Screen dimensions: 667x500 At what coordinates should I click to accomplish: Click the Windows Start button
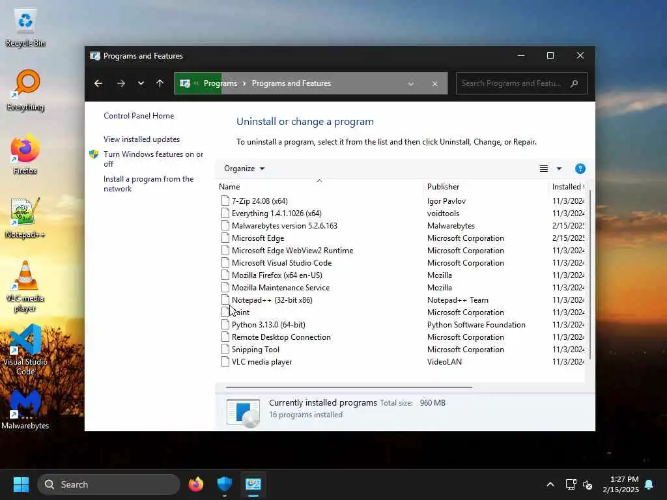pos(21,484)
